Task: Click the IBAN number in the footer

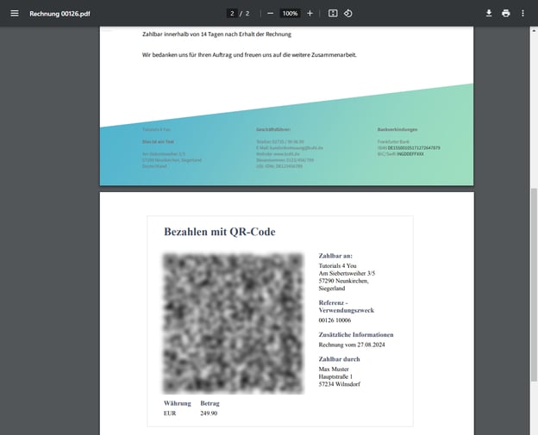Action: (413, 147)
